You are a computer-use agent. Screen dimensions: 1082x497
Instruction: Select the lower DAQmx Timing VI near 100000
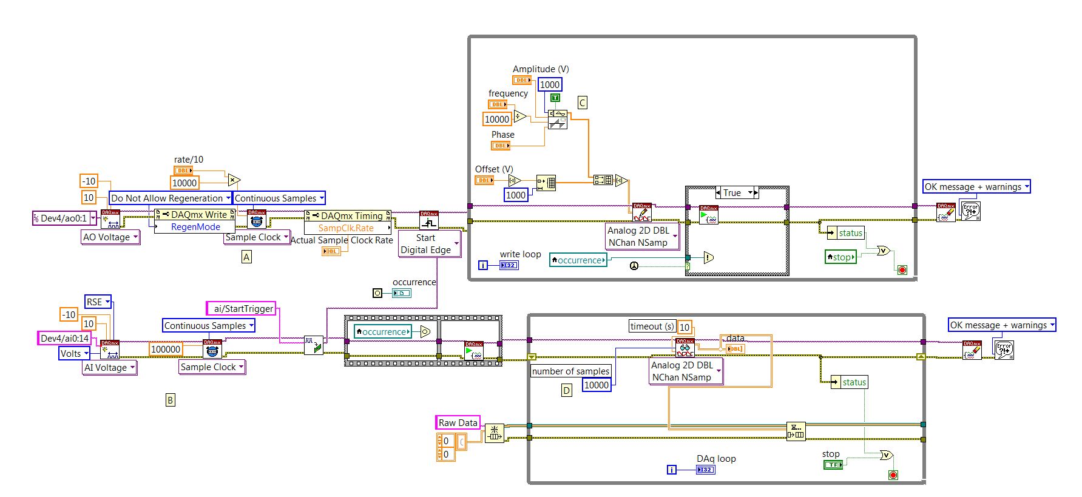click(x=212, y=349)
